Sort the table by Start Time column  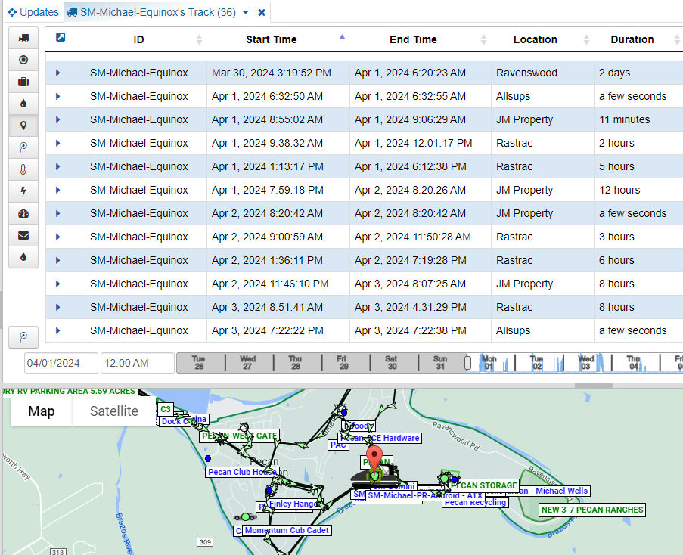271,39
